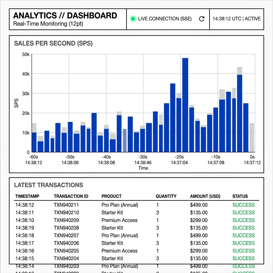
Task: Click the -50s x-axis tick label
Action: pyautogui.click(x=70, y=157)
